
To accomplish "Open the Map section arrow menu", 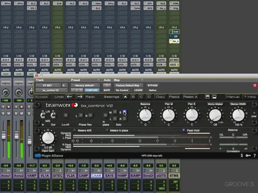I will click(142, 80).
